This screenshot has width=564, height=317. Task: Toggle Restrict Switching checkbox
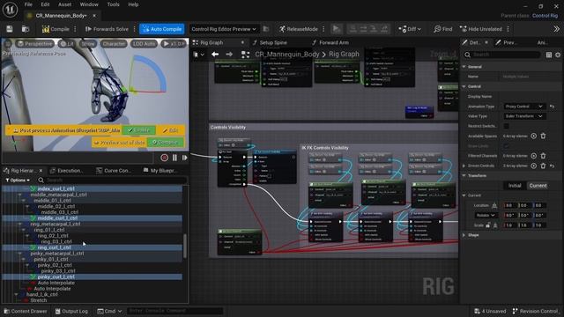coord(506,126)
